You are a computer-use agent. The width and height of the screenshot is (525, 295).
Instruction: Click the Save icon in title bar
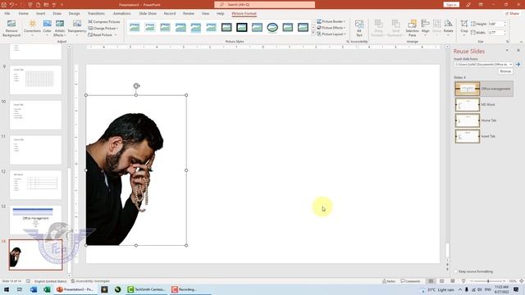pyautogui.click(x=3, y=5)
